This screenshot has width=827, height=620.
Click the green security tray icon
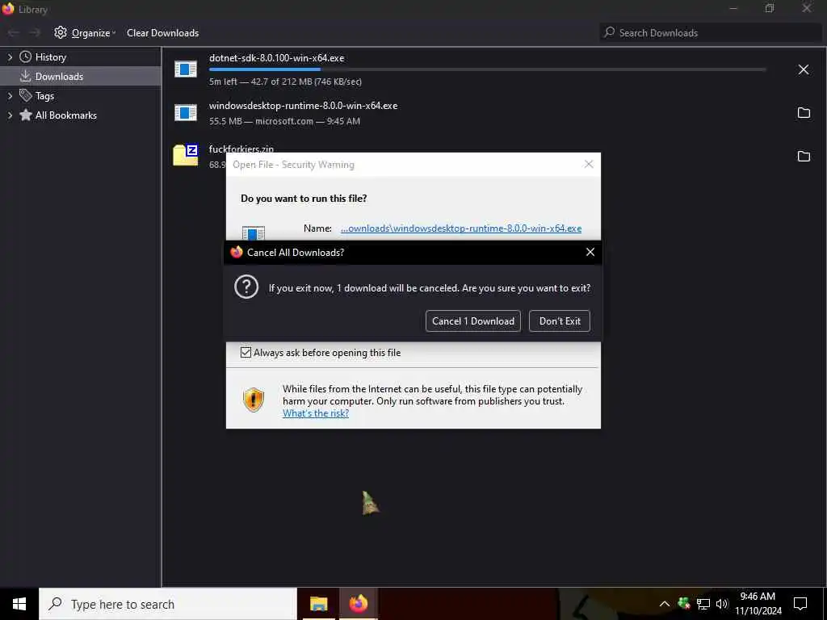pos(684,603)
